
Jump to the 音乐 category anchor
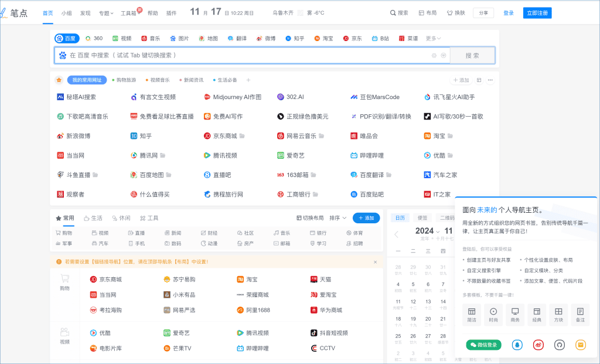pos(282,233)
